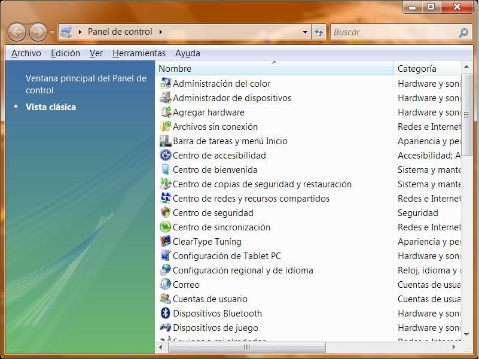
Task: Open the recent pages dropdown arrow
Action: [x=52, y=32]
